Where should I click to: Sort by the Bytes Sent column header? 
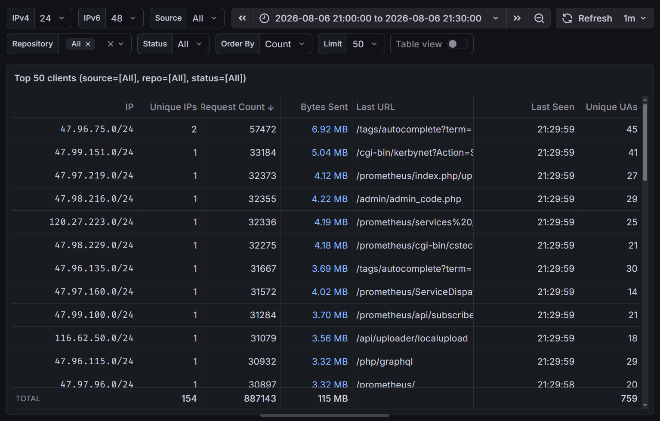(x=324, y=107)
